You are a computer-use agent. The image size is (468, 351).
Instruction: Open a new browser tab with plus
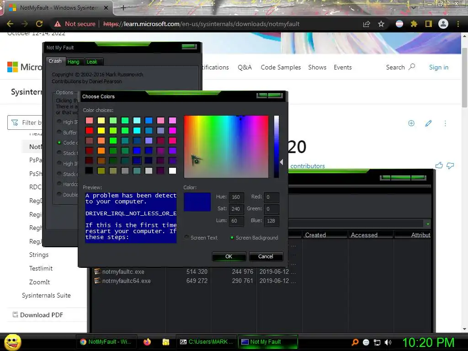click(123, 8)
